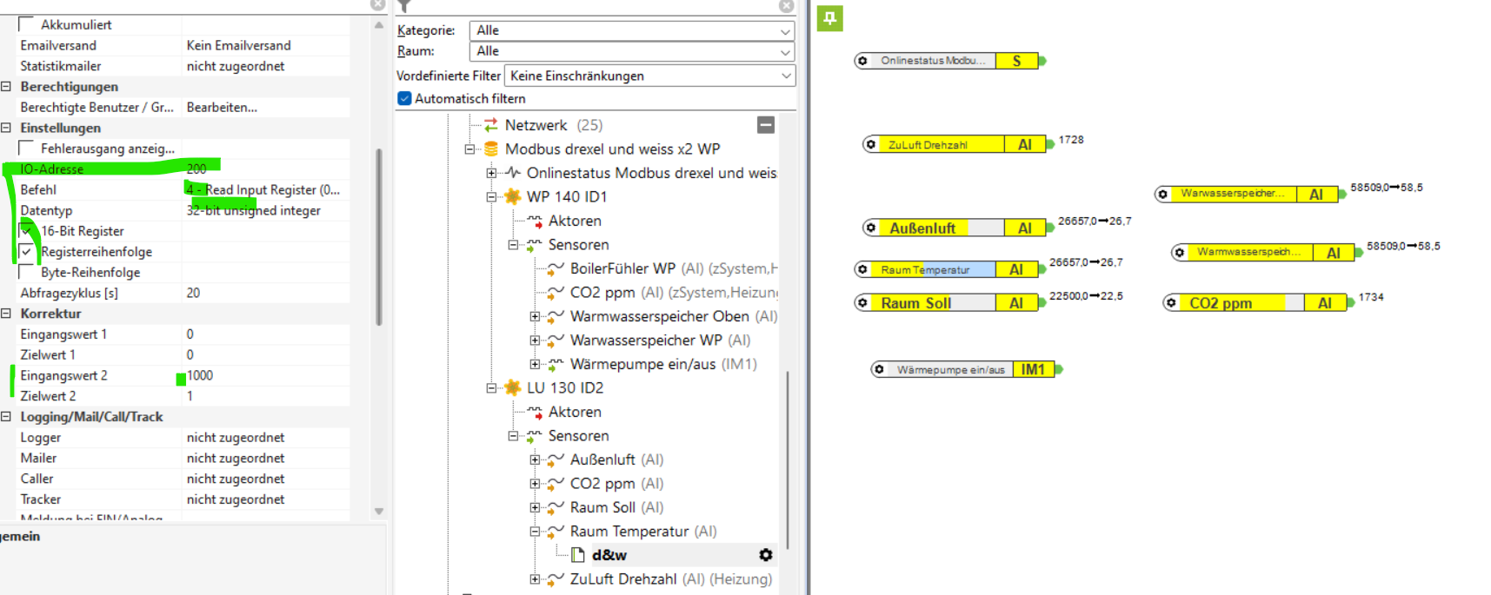Collapse the Raum Temperatur tree node

click(x=535, y=532)
